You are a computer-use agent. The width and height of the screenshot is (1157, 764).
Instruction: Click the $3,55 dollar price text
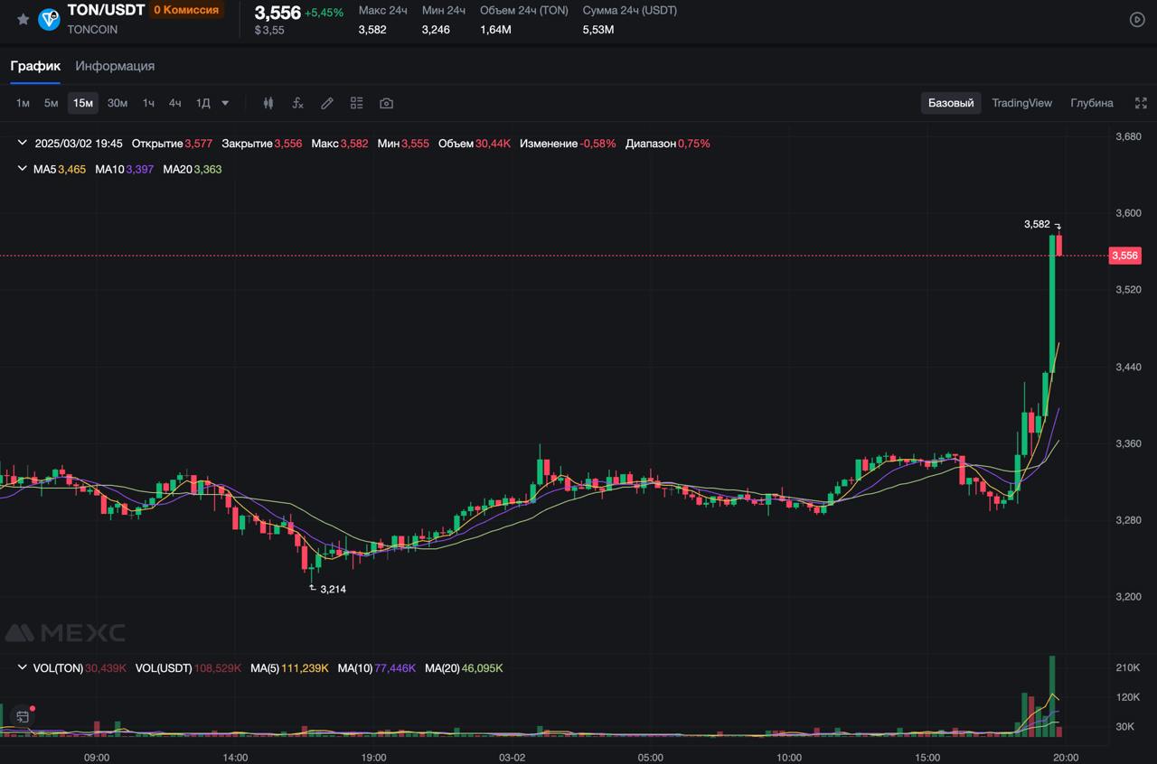tap(269, 30)
